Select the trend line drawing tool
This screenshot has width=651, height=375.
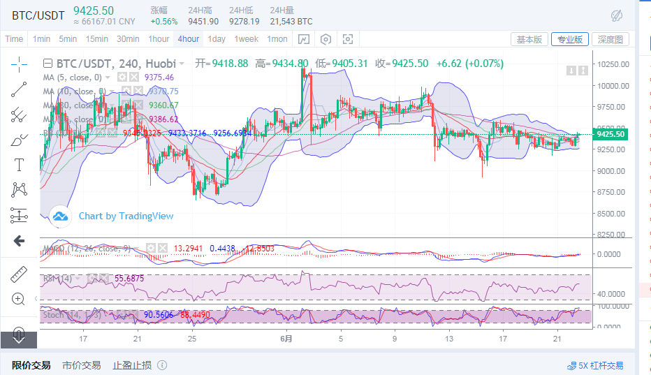[19, 89]
